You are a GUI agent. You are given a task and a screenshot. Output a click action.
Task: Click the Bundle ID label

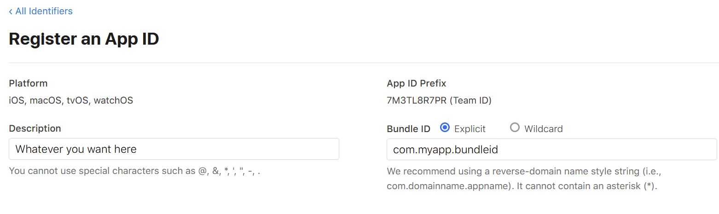click(x=409, y=129)
